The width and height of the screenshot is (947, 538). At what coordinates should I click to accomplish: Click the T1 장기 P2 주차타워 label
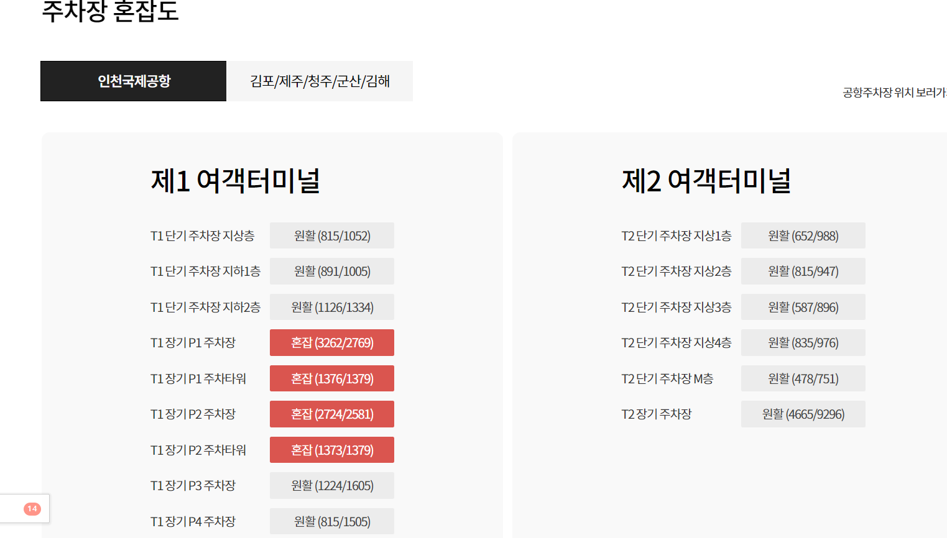pyautogui.click(x=198, y=450)
